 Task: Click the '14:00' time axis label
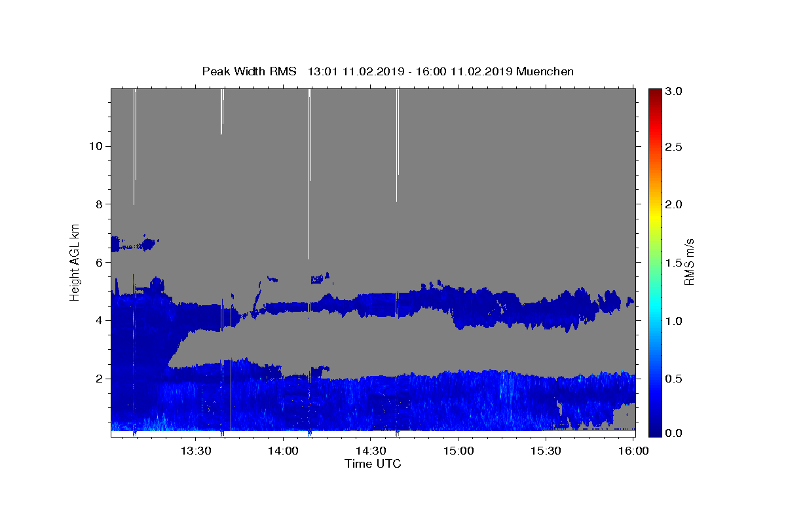(x=283, y=451)
